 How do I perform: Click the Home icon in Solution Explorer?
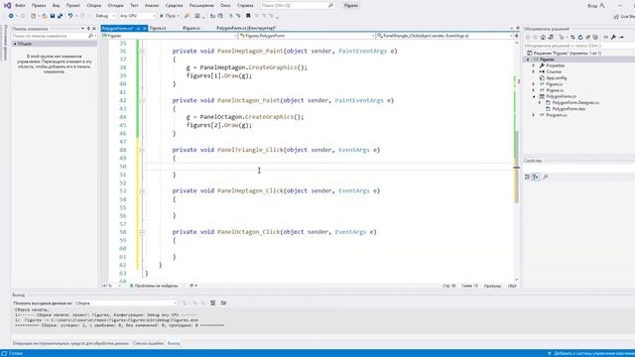coord(543,38)
